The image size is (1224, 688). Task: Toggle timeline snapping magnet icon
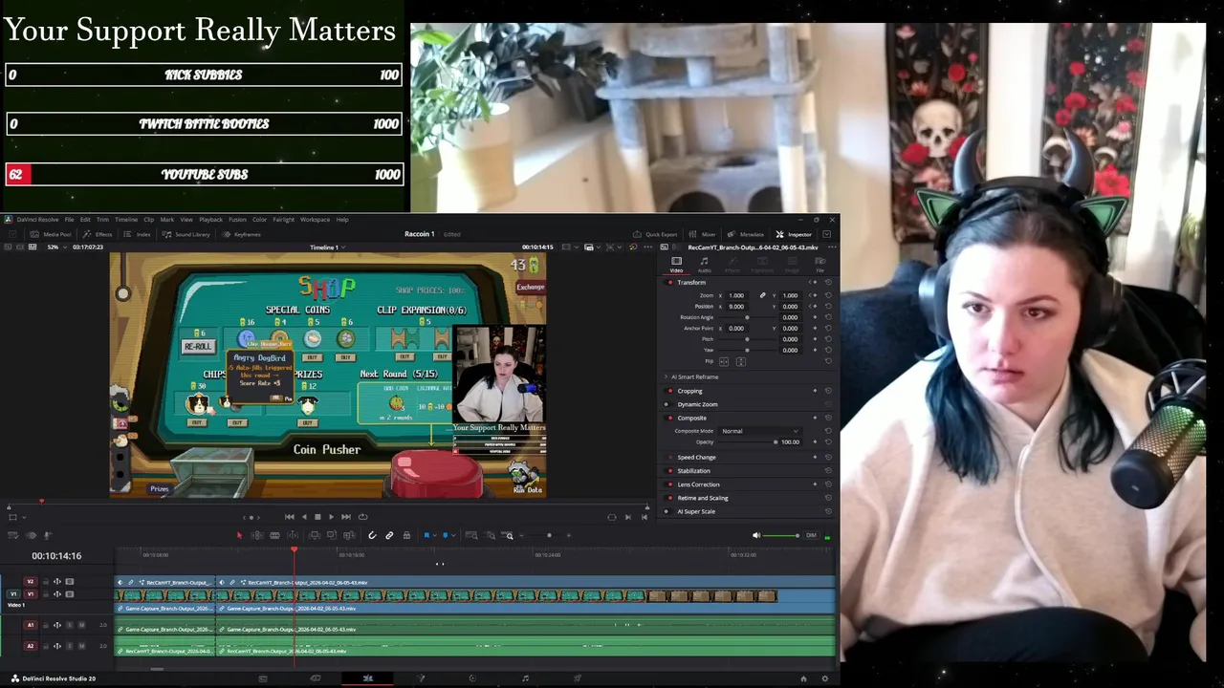372,535
